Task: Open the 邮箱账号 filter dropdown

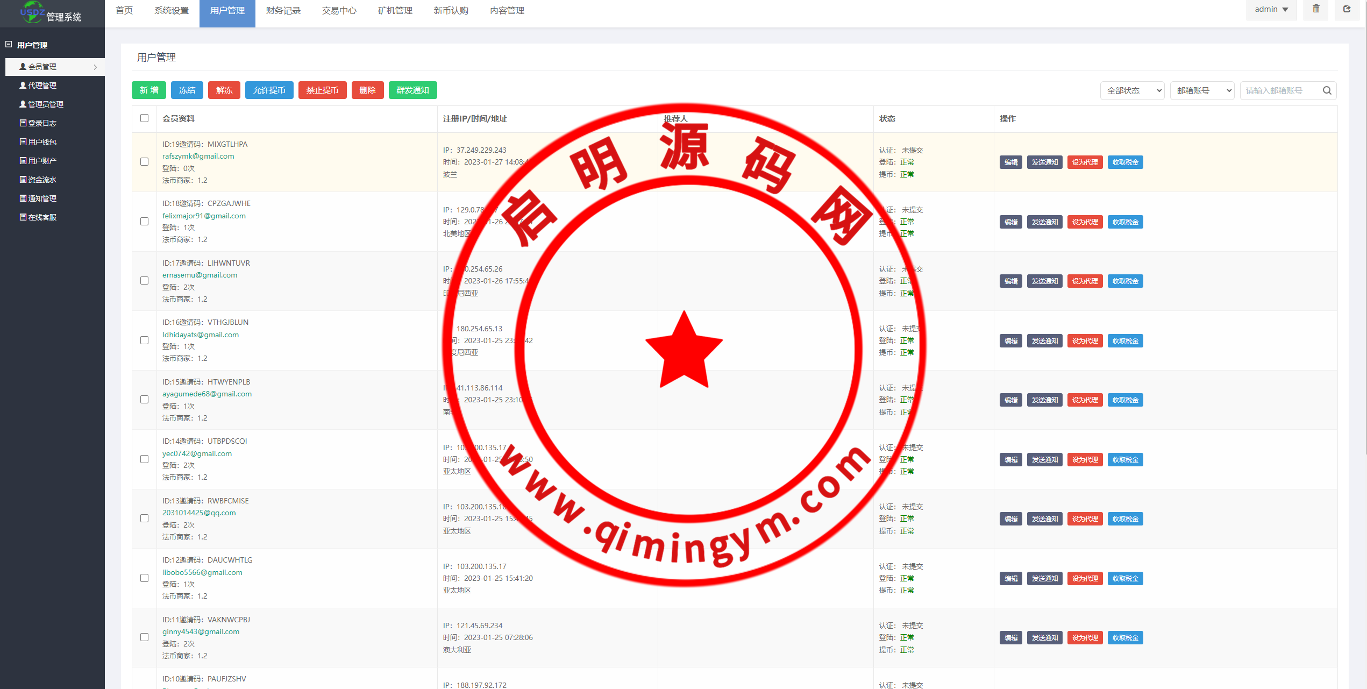Action: coord(1202,90)
